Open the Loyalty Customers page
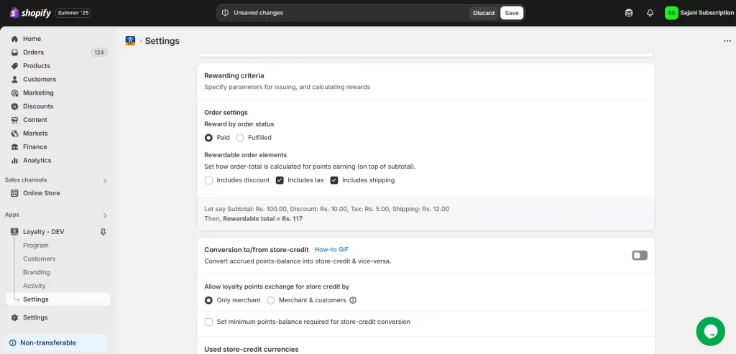 (x=40, y=258)
